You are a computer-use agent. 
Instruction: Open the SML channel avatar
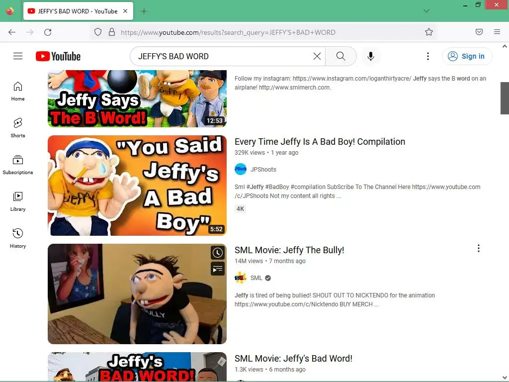(241, 278)
